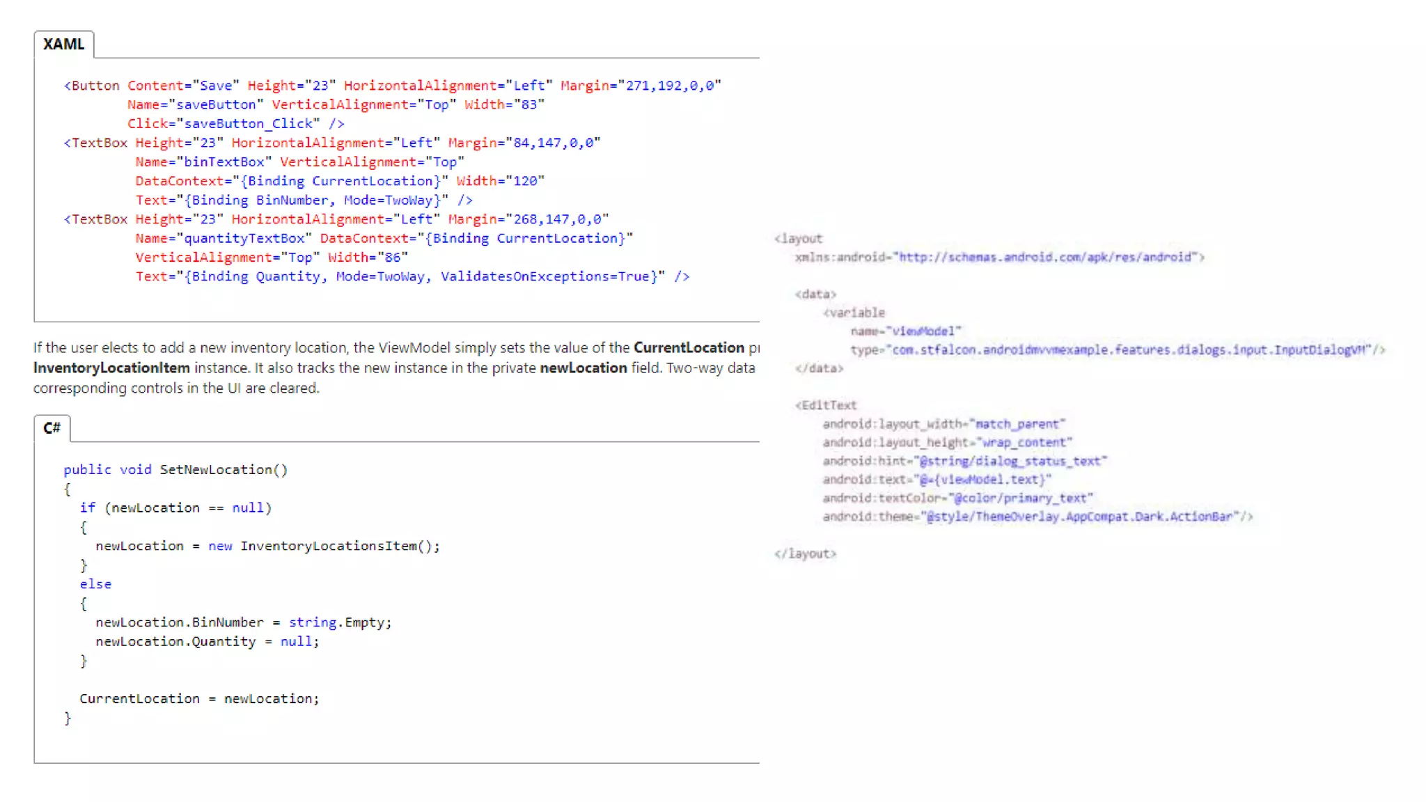Click the Name="binTextBox" code line
This screenshot has width=1426, height=802.
click(x=299, y=162)
